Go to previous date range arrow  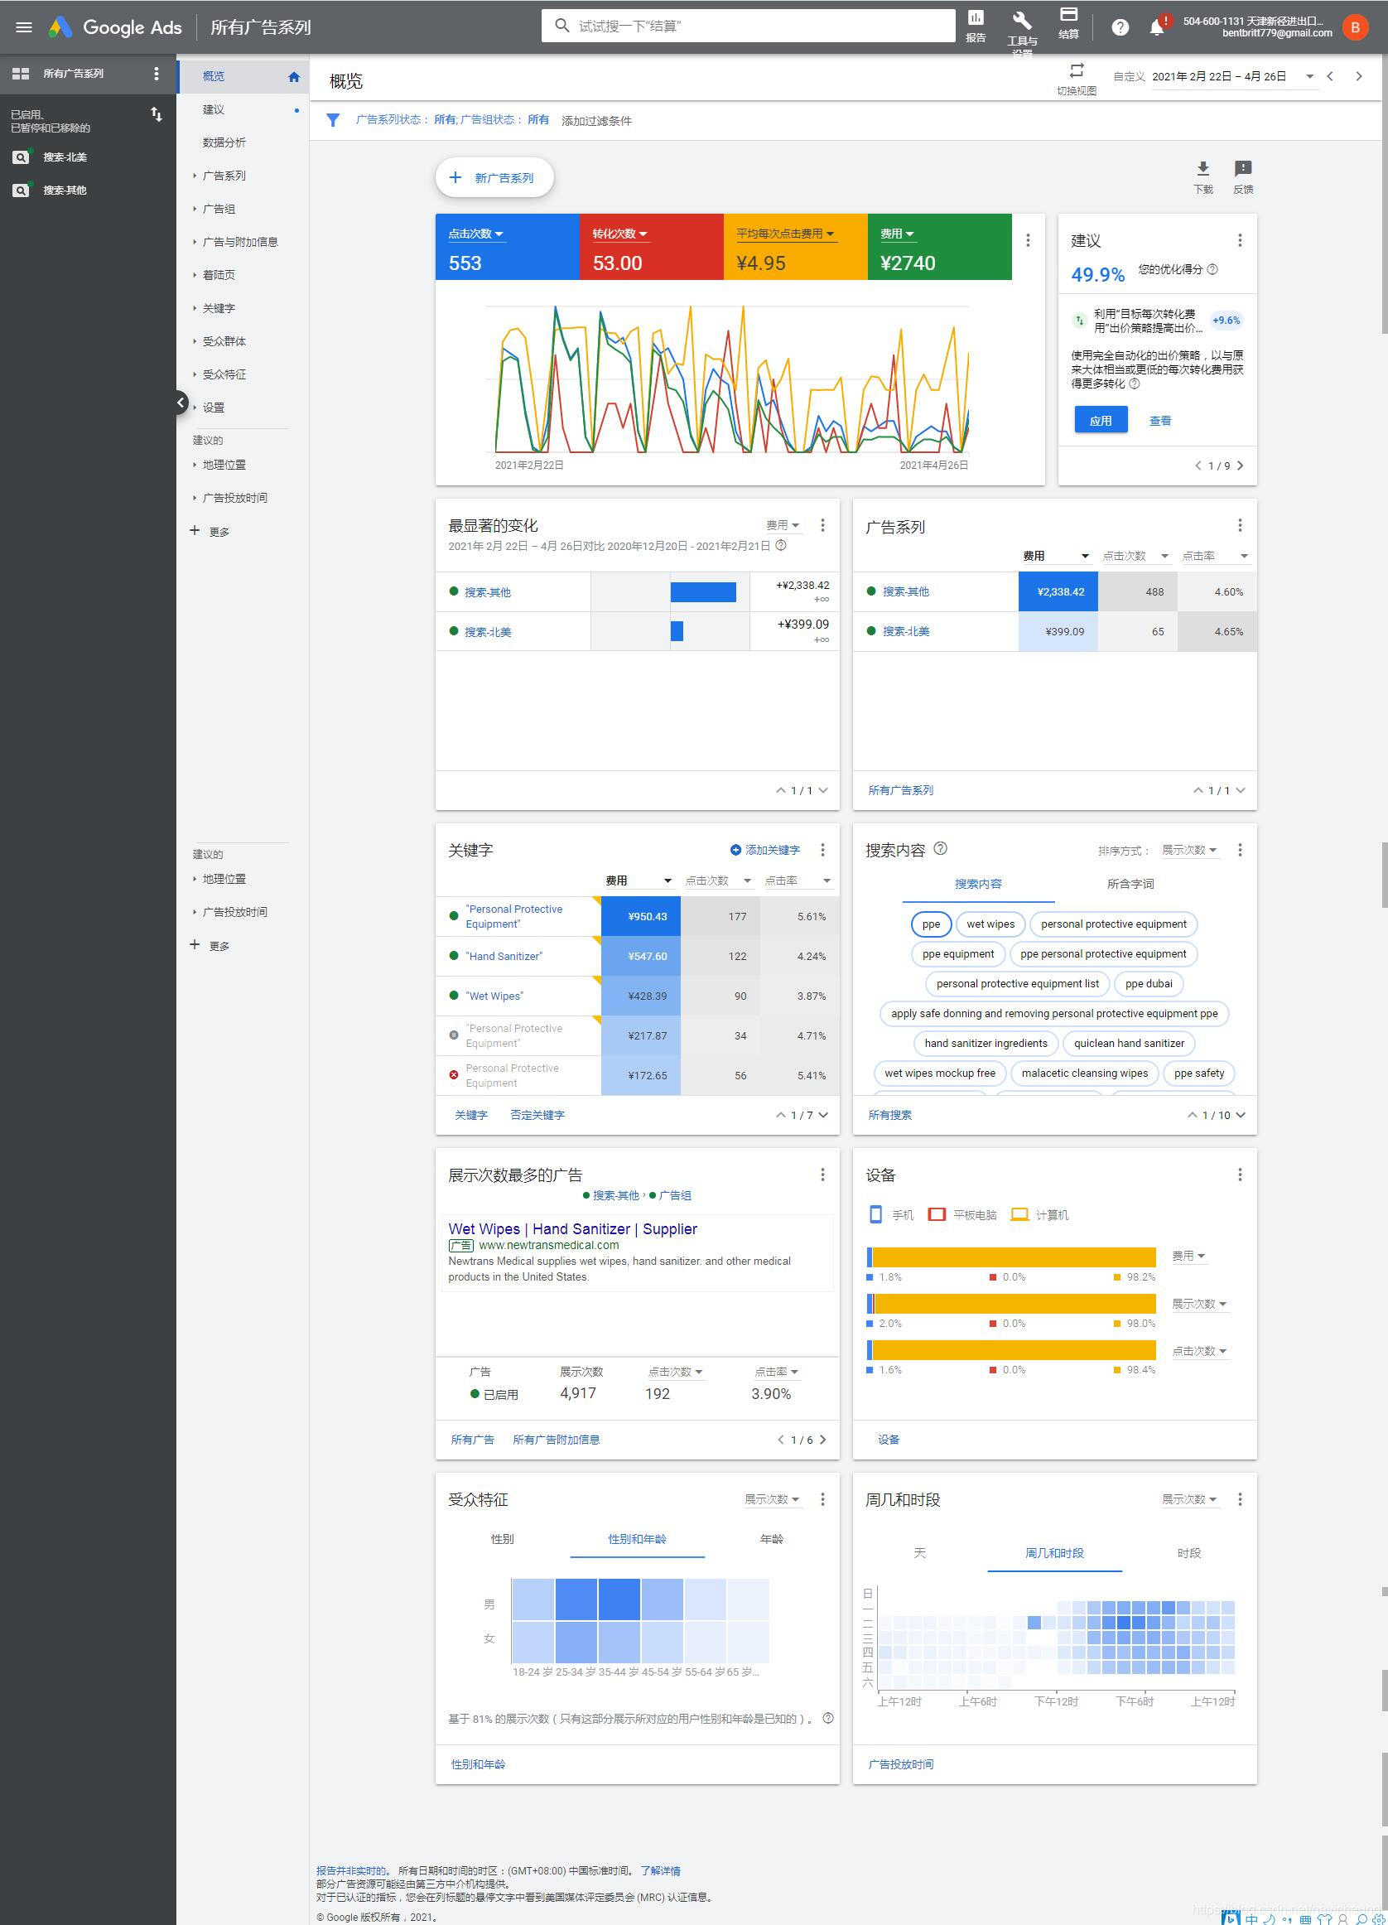pyautogui.click(x=1330, y=76)
